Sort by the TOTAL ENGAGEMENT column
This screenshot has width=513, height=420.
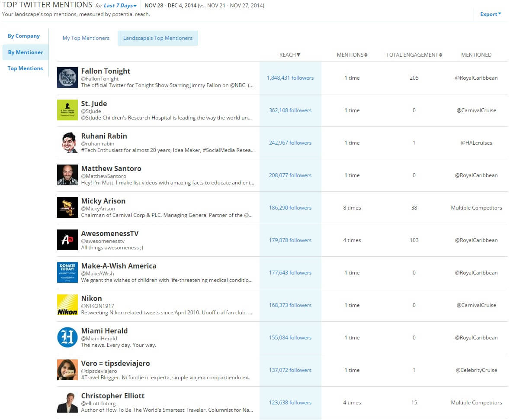[x=414, y=55]
